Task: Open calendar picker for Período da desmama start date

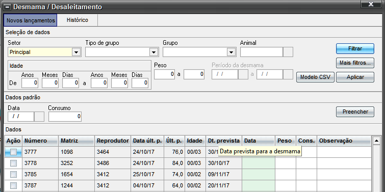Action: [x=243, y=74]
